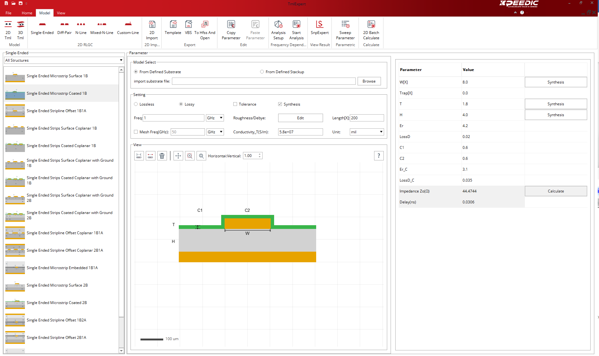Switch to the Model tab

45,13
